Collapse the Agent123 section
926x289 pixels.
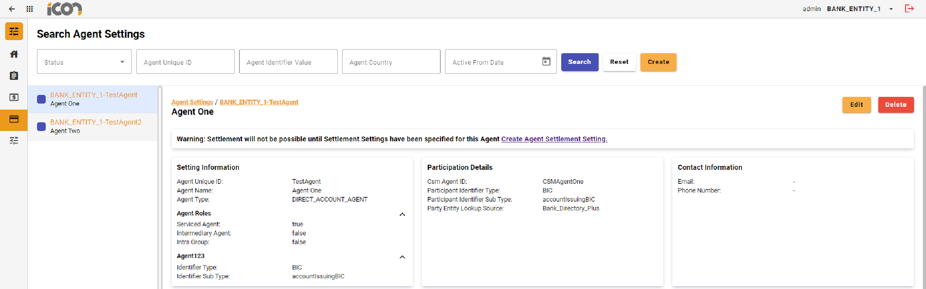point(402,257)
